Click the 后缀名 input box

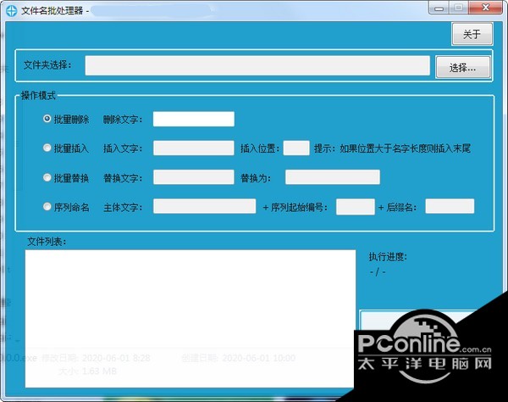point(450,206)
